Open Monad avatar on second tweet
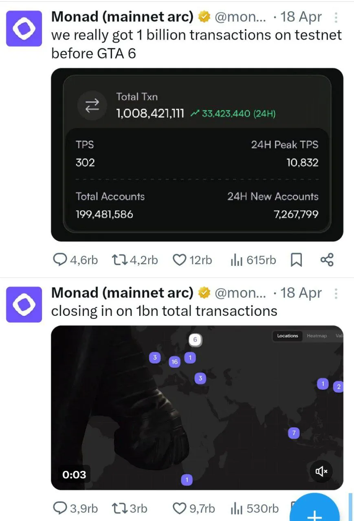 tap(24, 304)
